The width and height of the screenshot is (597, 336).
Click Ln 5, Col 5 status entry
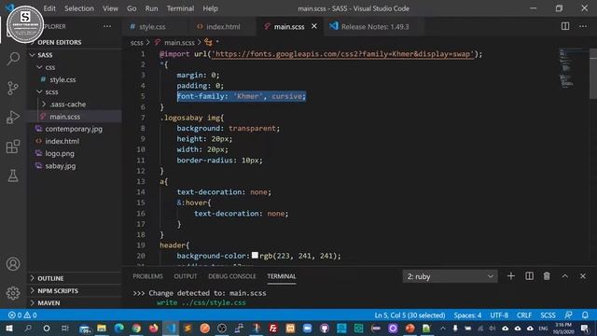tap(410, 315)
